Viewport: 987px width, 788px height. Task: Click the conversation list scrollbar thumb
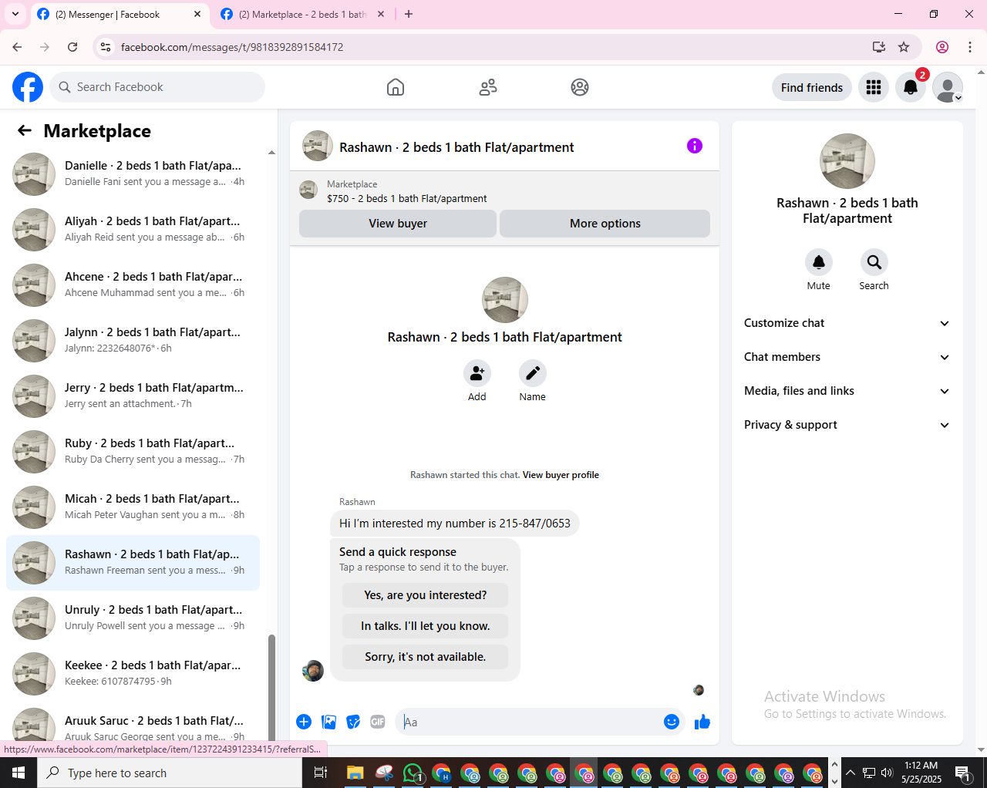click(271, 686)
